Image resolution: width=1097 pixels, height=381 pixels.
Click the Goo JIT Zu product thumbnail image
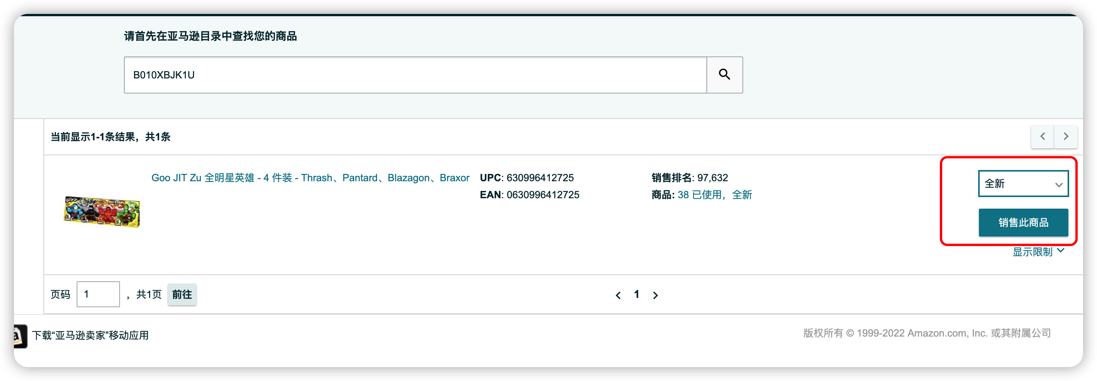point(102,211)
